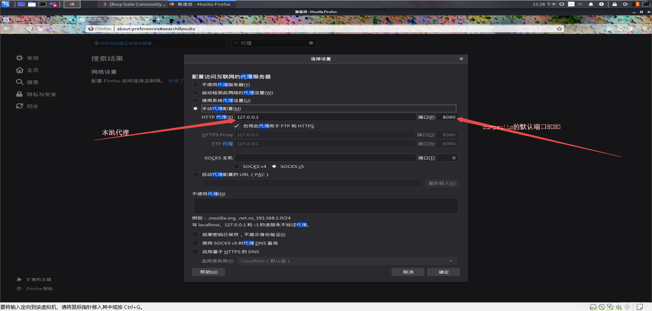Go back with Firefox back arrow
The image size is (652, 311).
click(x=7, y=29)
